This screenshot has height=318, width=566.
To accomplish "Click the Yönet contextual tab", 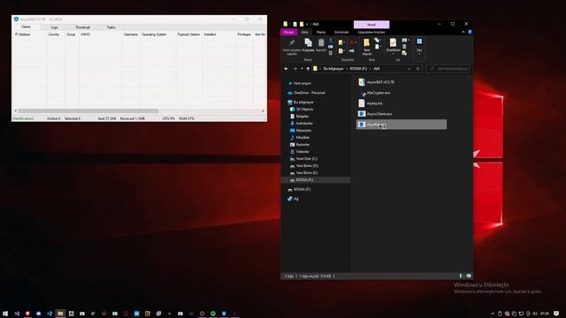I will pyautogui.click(x=371, y=25).
